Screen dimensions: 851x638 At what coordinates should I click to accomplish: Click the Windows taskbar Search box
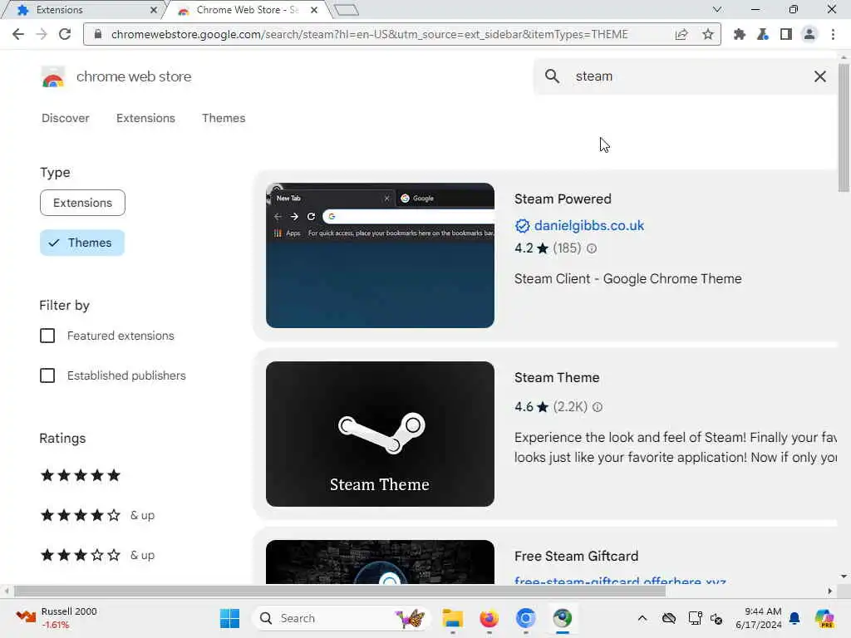coord(342,618)
